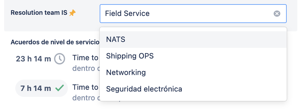Screen dimensions: 305x111
Task: Click the clock icon next to 23 h 14 m
Action: tap(60, 59)
